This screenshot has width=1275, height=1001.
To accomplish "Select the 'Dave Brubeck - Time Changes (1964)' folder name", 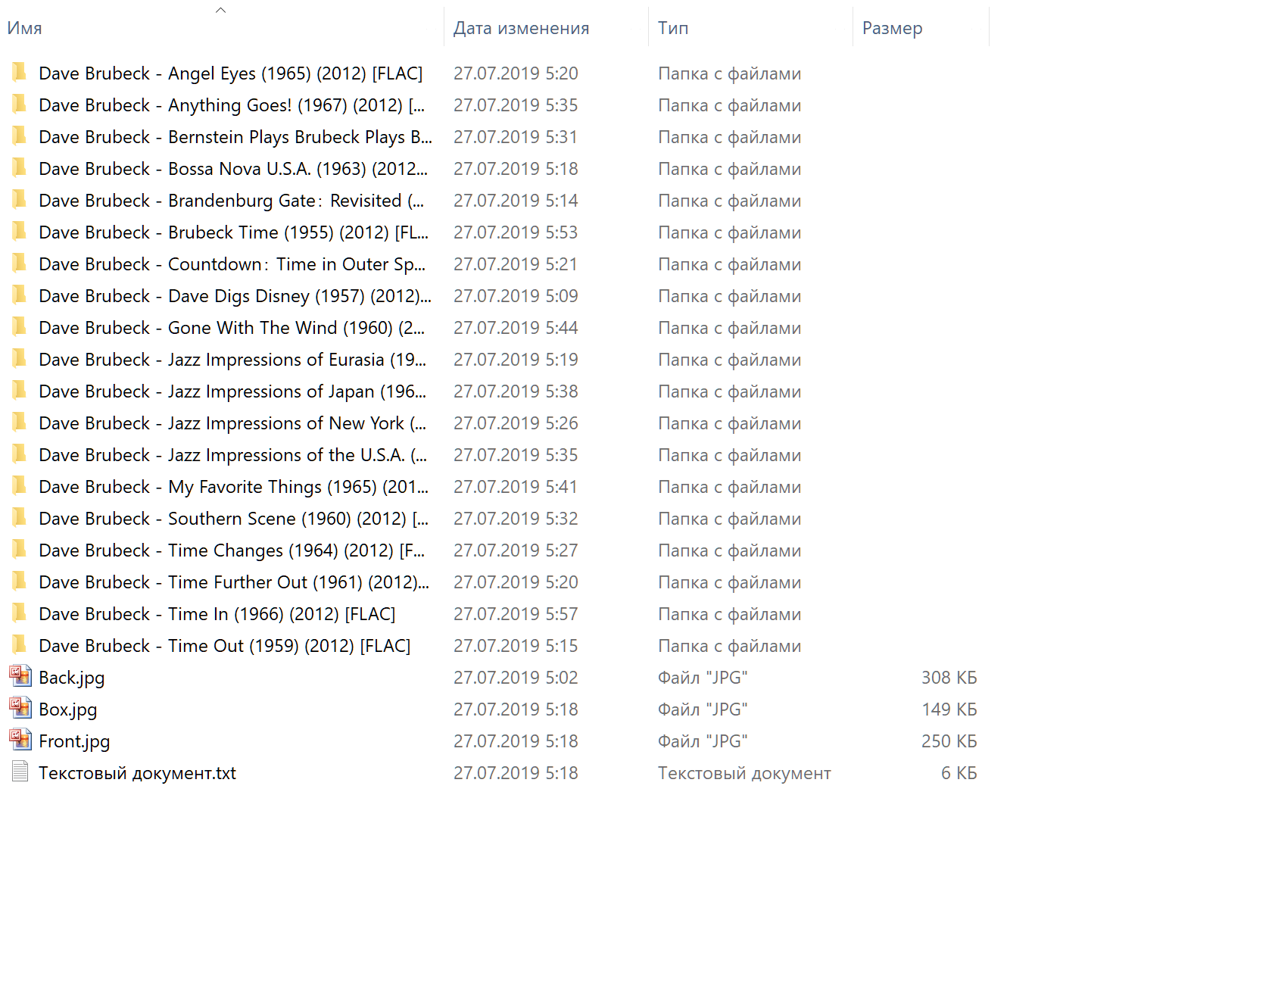I will tap(232, 550).
